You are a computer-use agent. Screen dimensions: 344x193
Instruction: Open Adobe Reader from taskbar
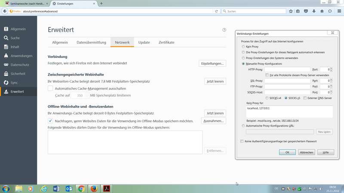coord(107,189)
